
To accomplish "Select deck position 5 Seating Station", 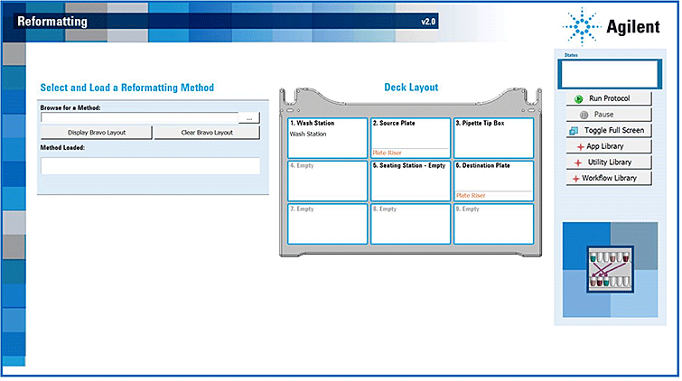I will (410, 181).
